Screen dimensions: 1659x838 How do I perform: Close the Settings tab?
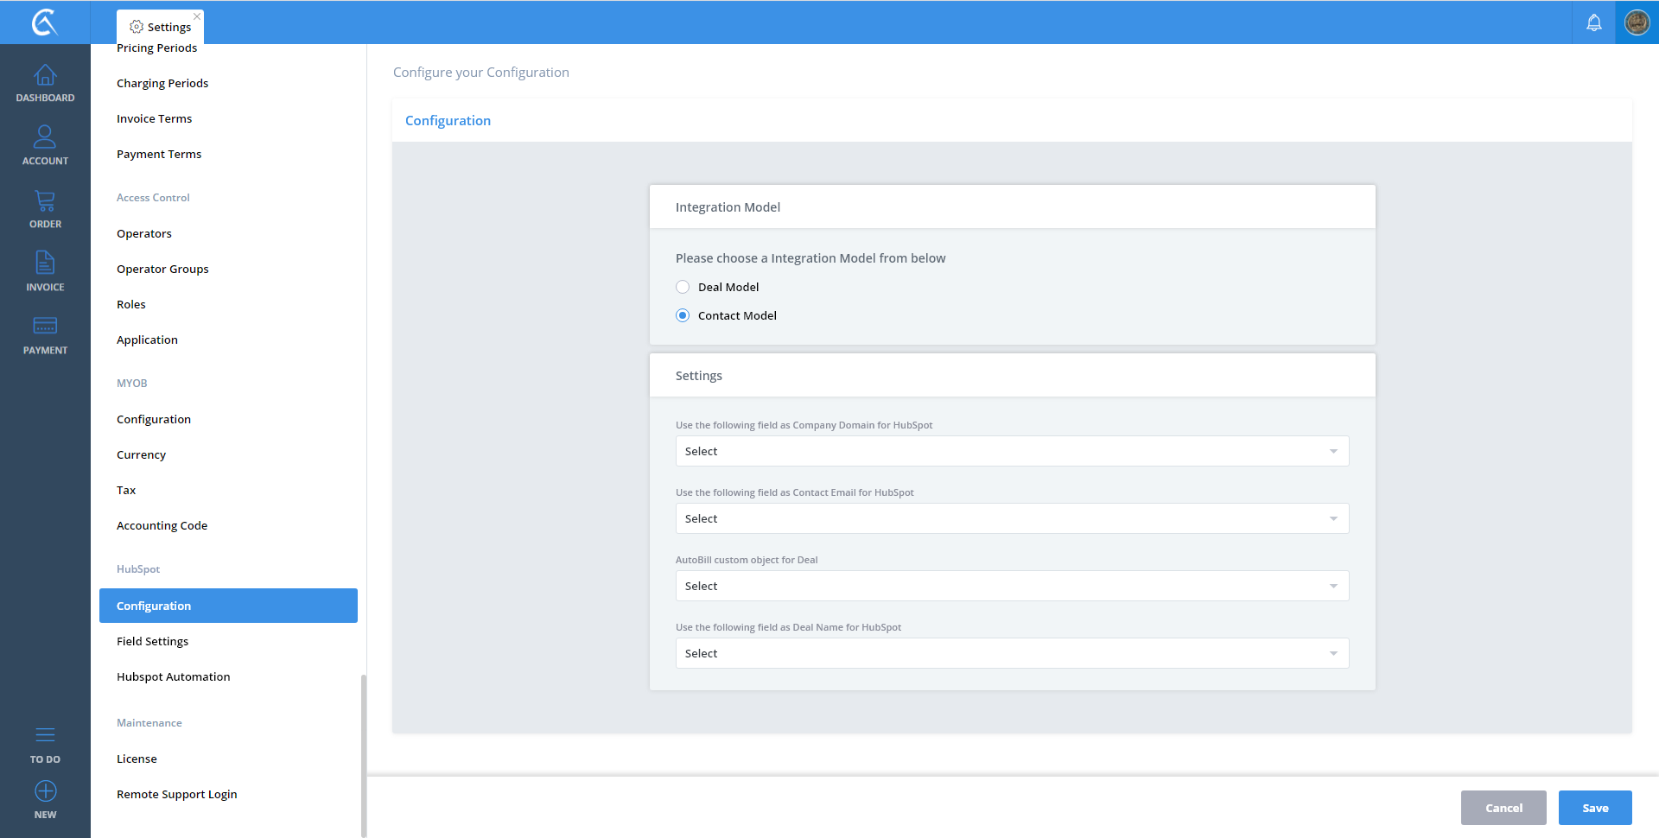197,16
